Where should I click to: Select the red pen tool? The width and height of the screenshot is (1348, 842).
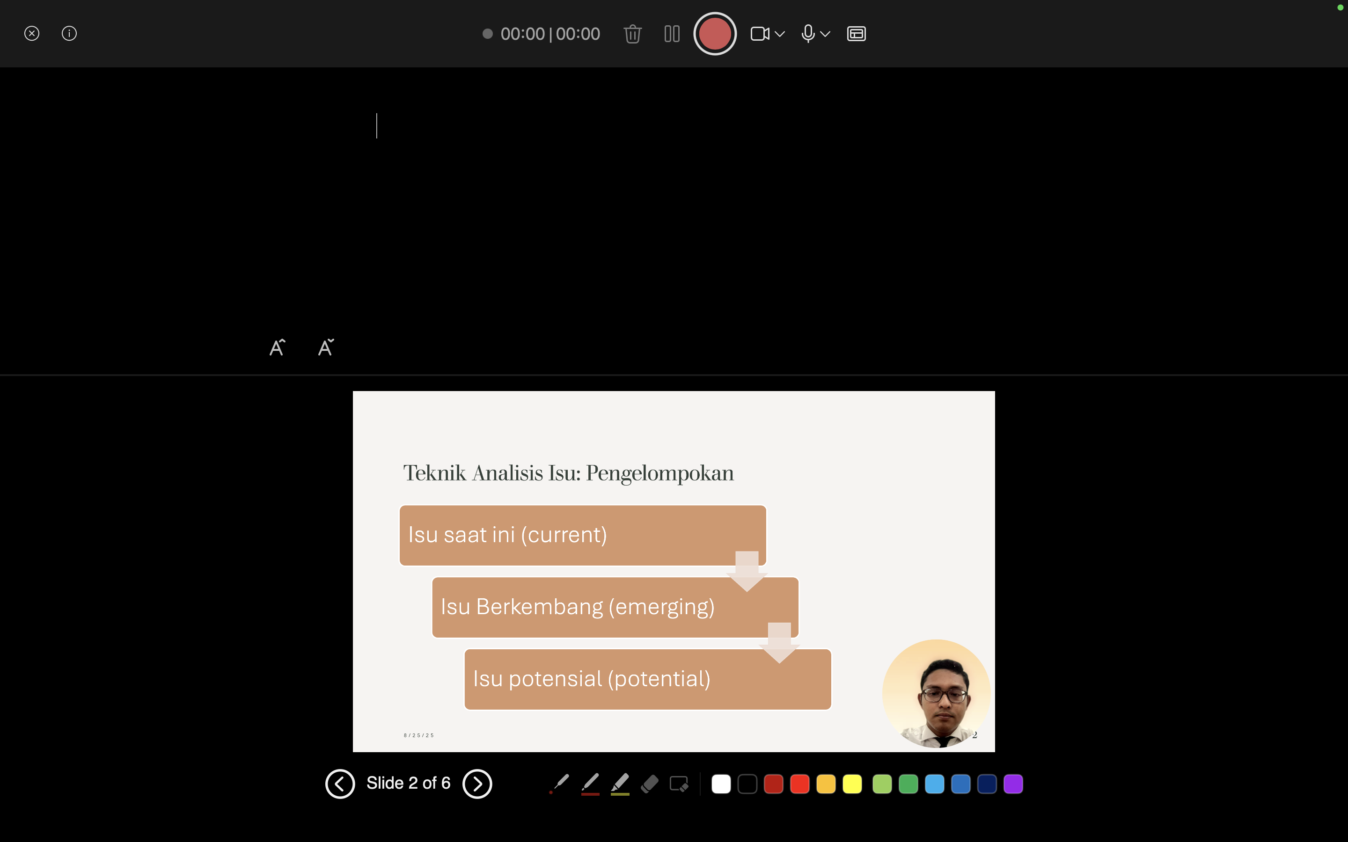(590, 784)
